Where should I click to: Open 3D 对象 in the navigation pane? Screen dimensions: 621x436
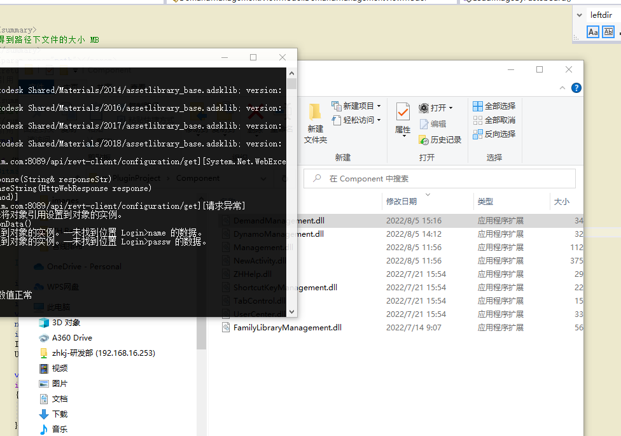[x=66, y=323]
